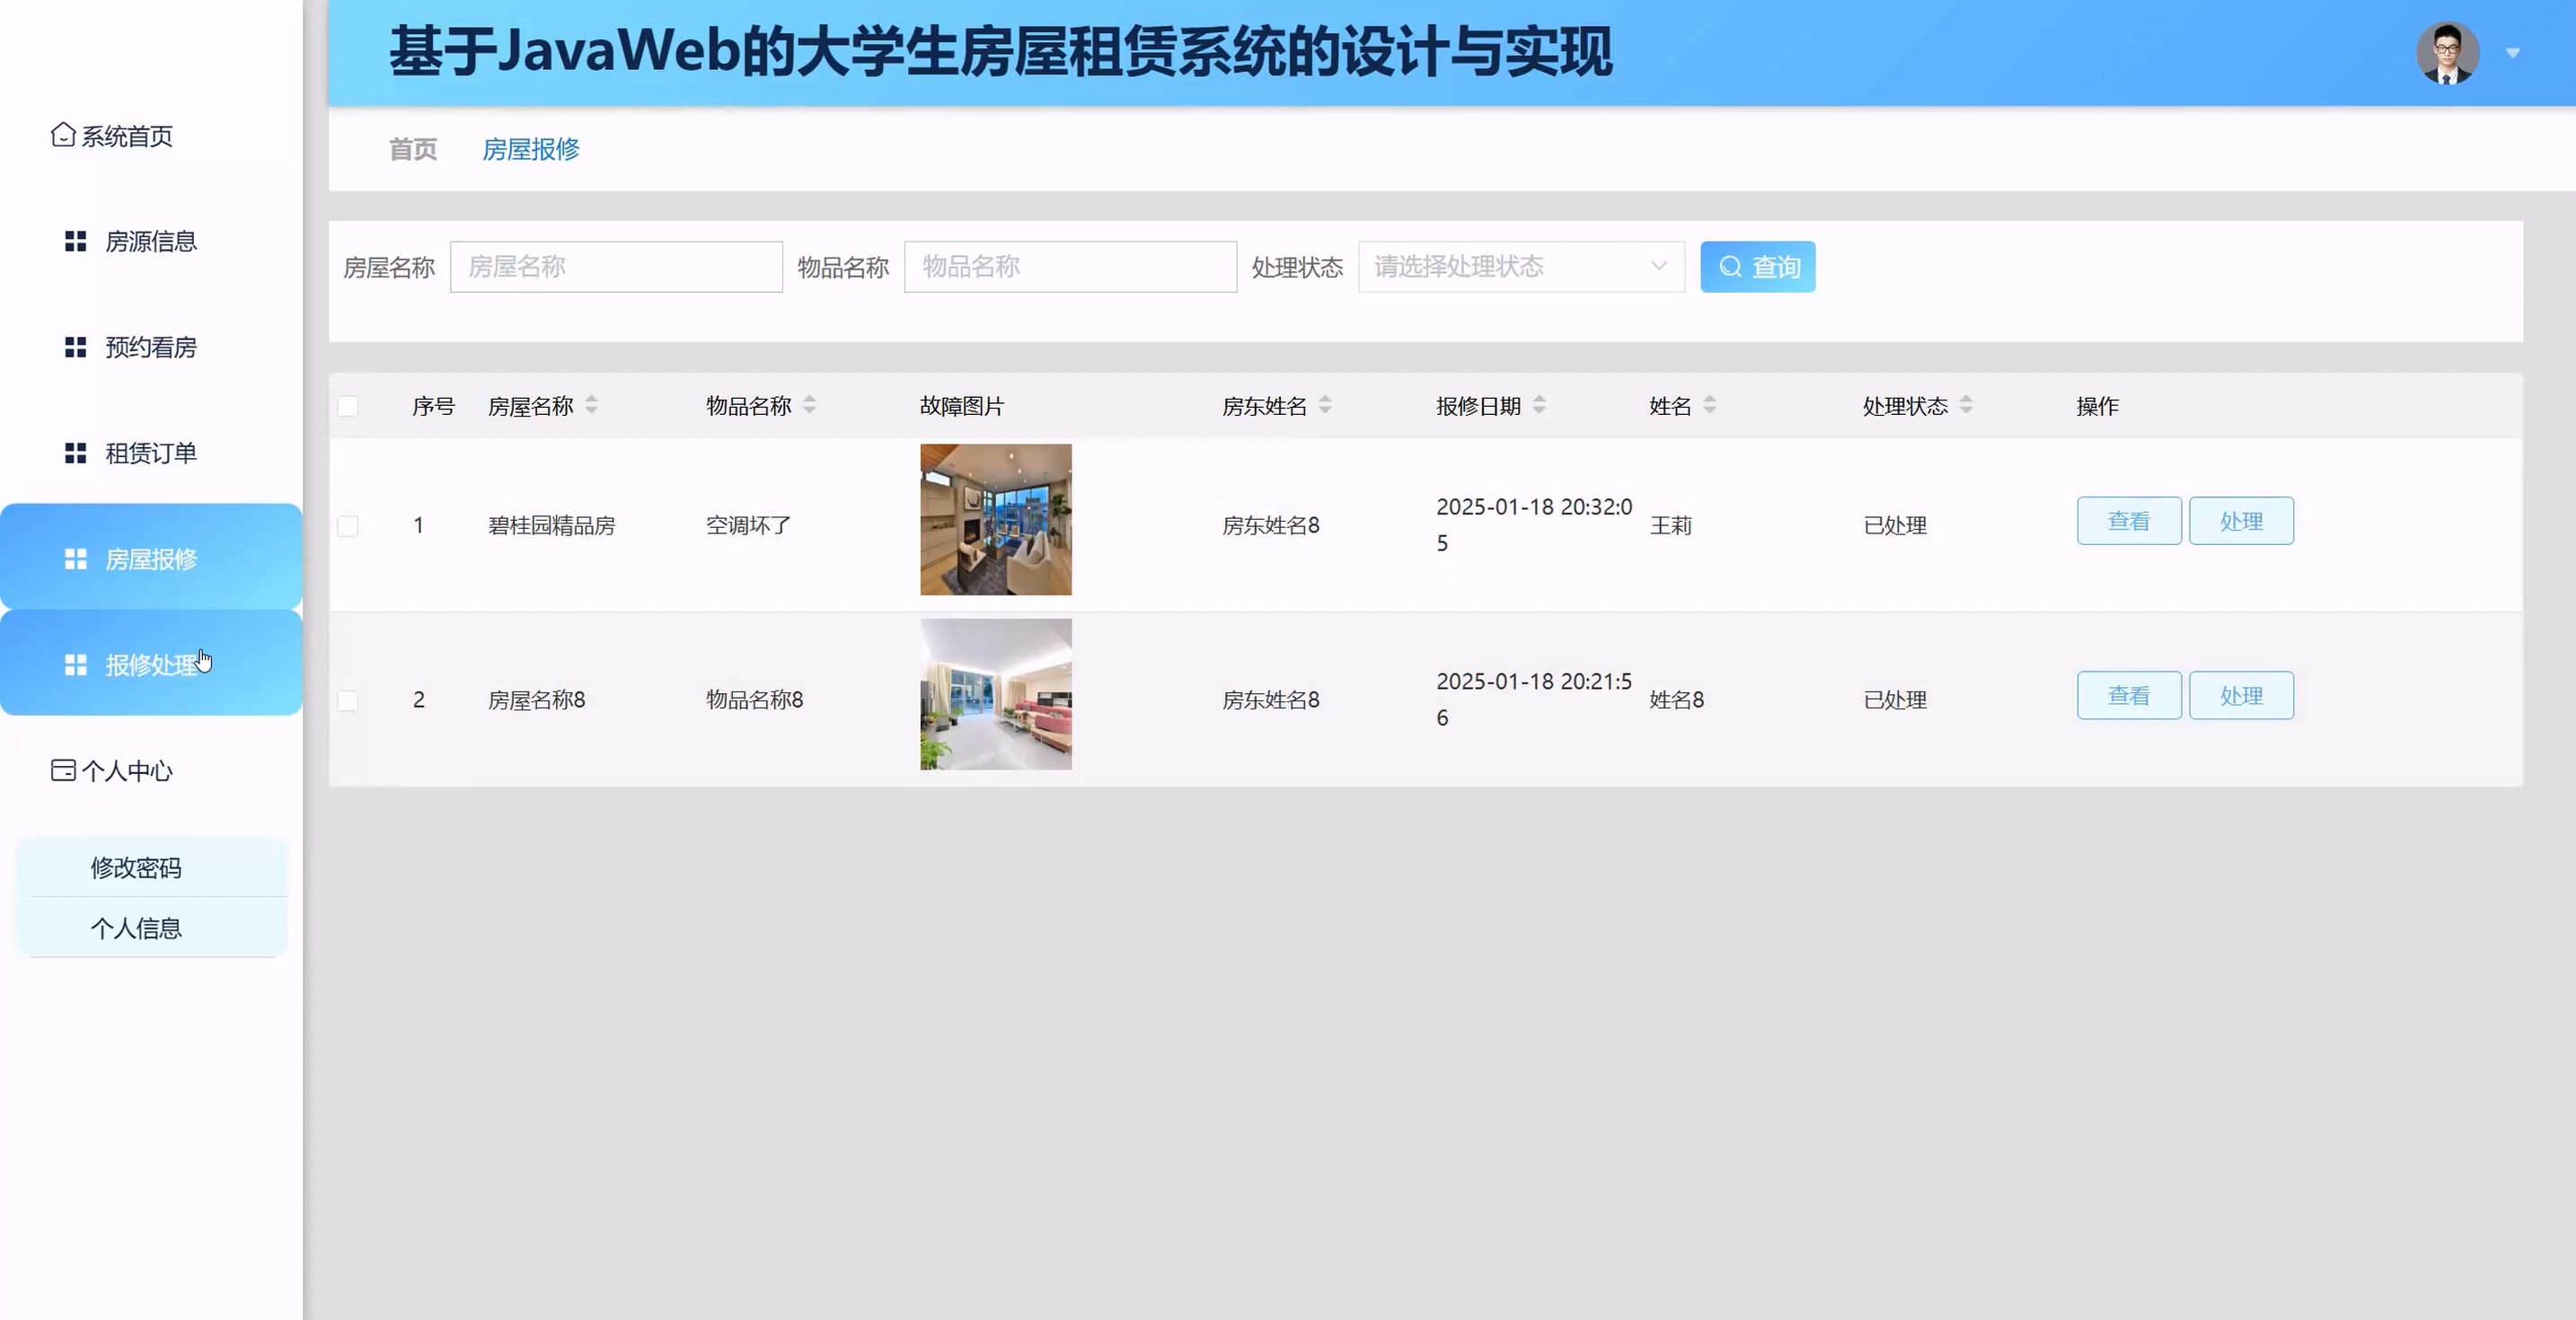Click the user avatar photo in header
2576x1320 pixels.
pos(2447,53)
